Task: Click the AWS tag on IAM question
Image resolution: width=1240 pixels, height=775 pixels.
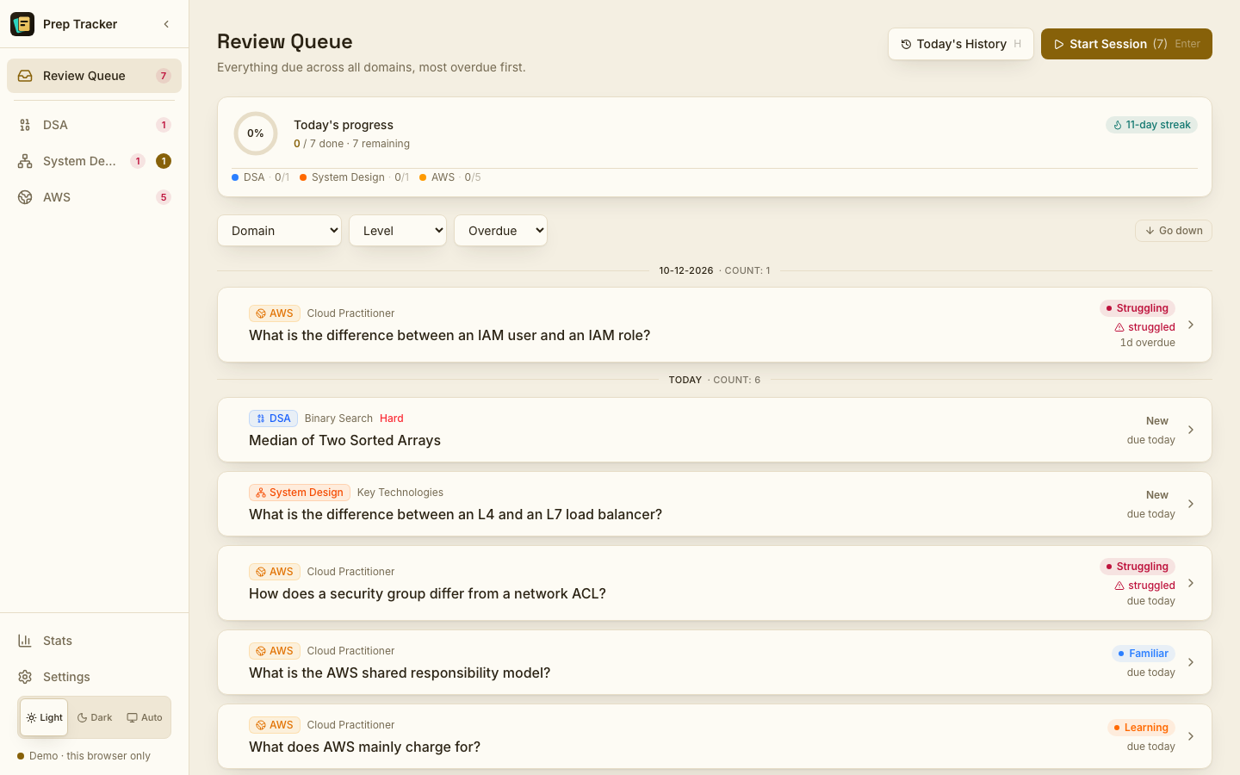Action: coord(275,313)
